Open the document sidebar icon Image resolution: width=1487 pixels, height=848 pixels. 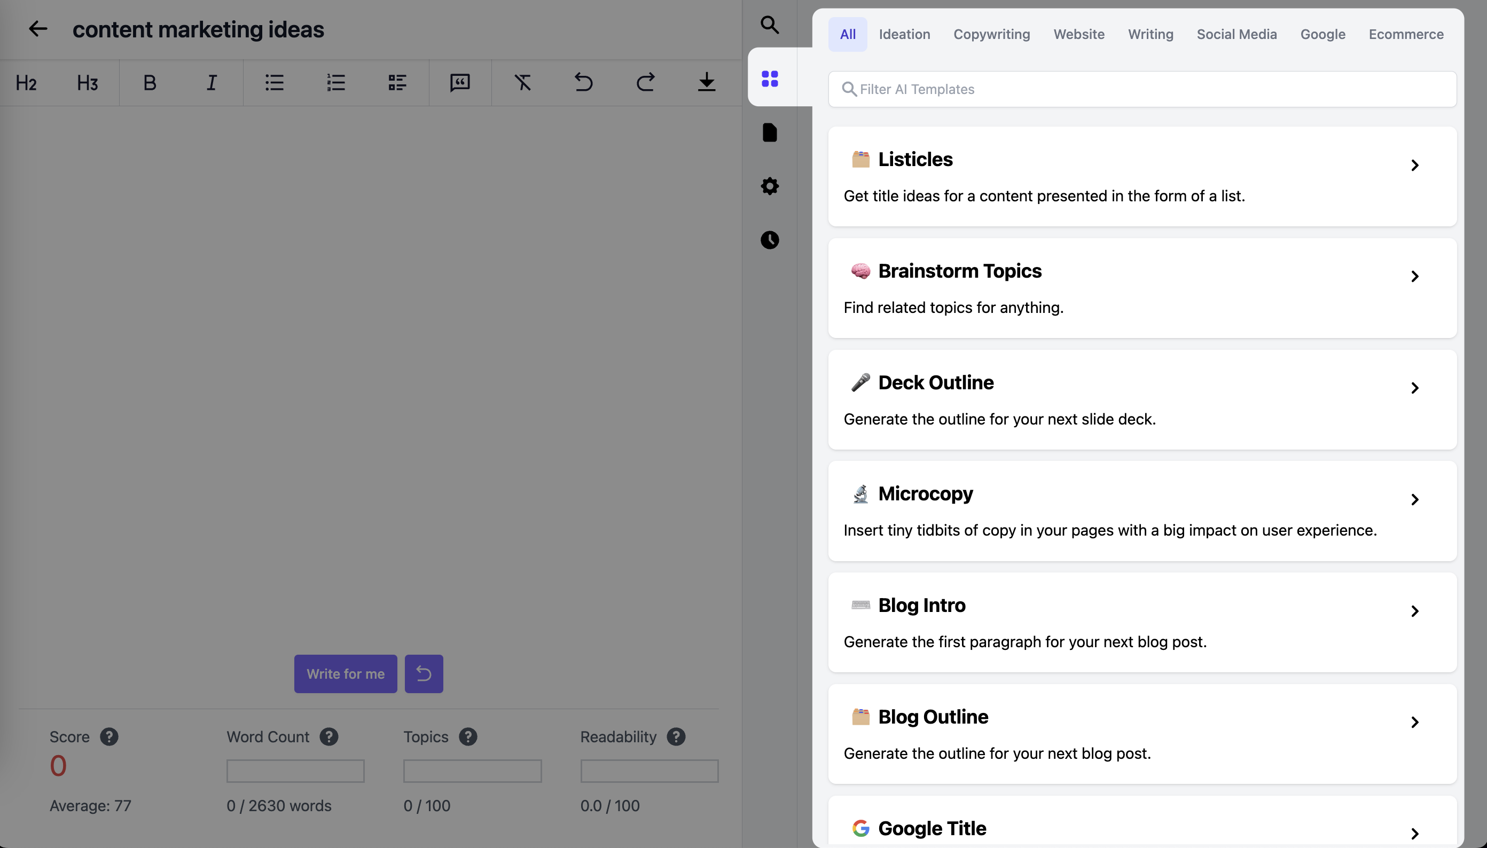pyautogui.click(x=770, y=132)
